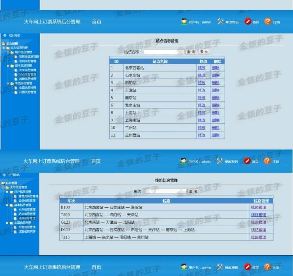The image size is (293, 276).
Task: Open the 首页 menu next to the route page title
Action: 96,161
